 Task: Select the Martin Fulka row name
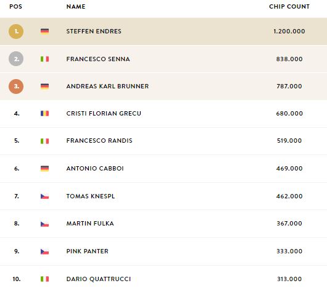(x=90, y=223)
